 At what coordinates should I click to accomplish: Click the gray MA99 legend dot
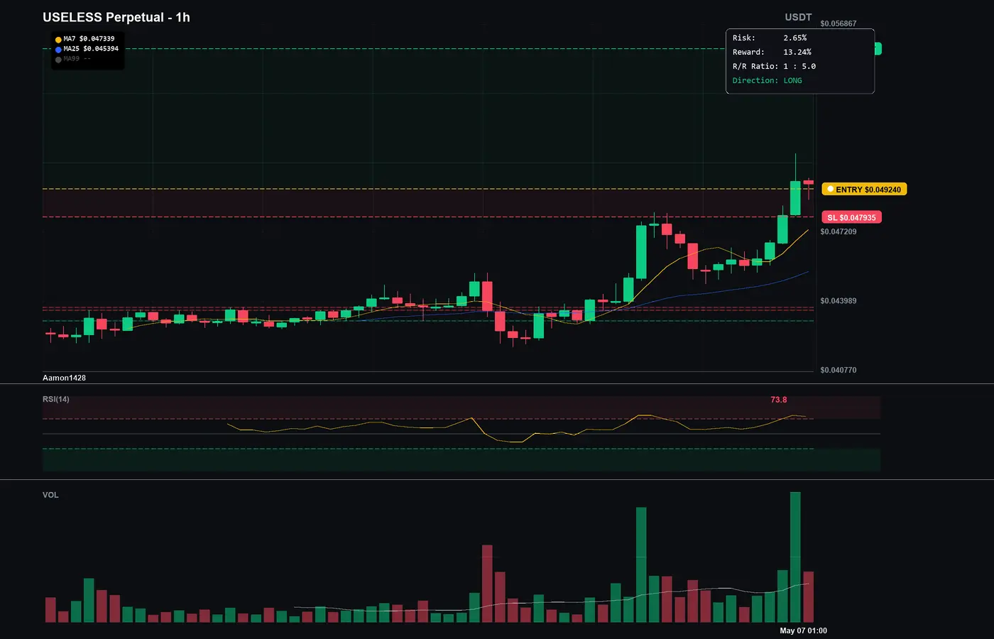click(x=58, y=60)
